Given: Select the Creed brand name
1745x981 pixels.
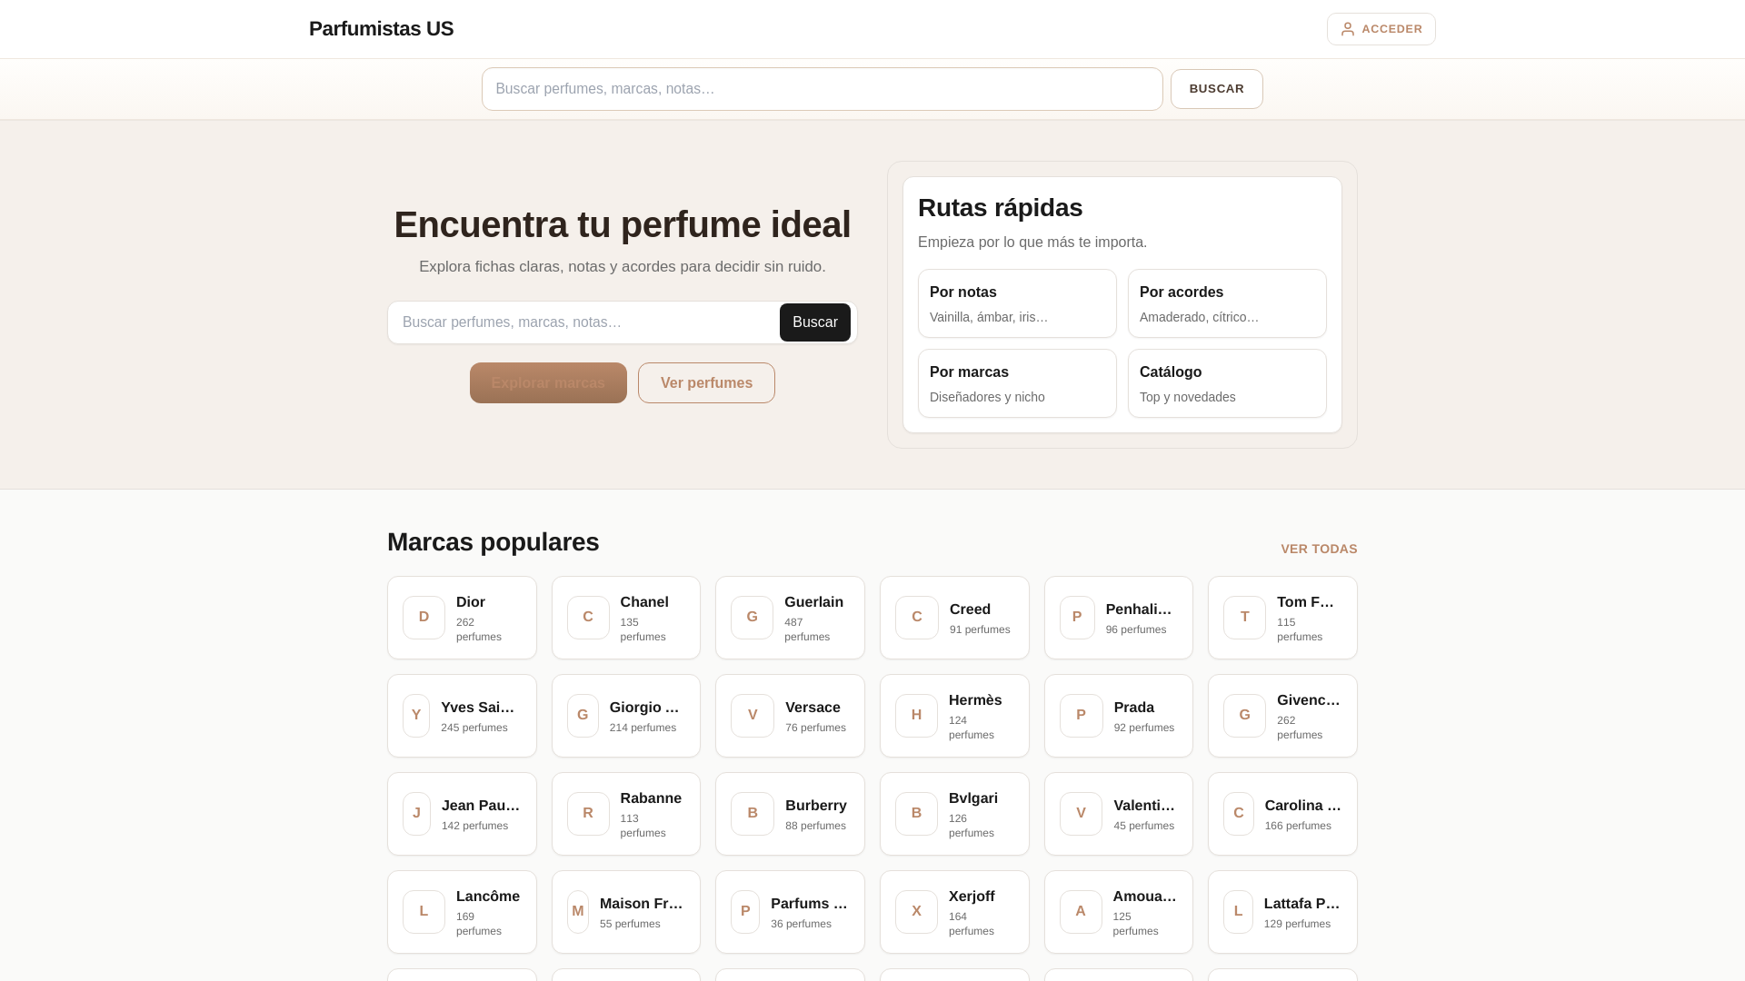Looking at the screenshot, I should coord(970,609).
